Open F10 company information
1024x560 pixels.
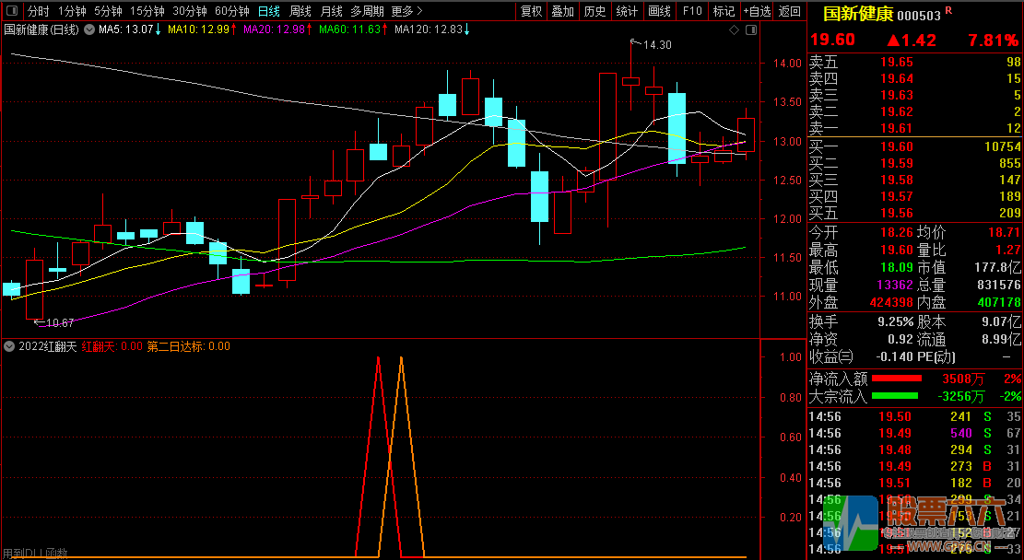coord(691,11)
